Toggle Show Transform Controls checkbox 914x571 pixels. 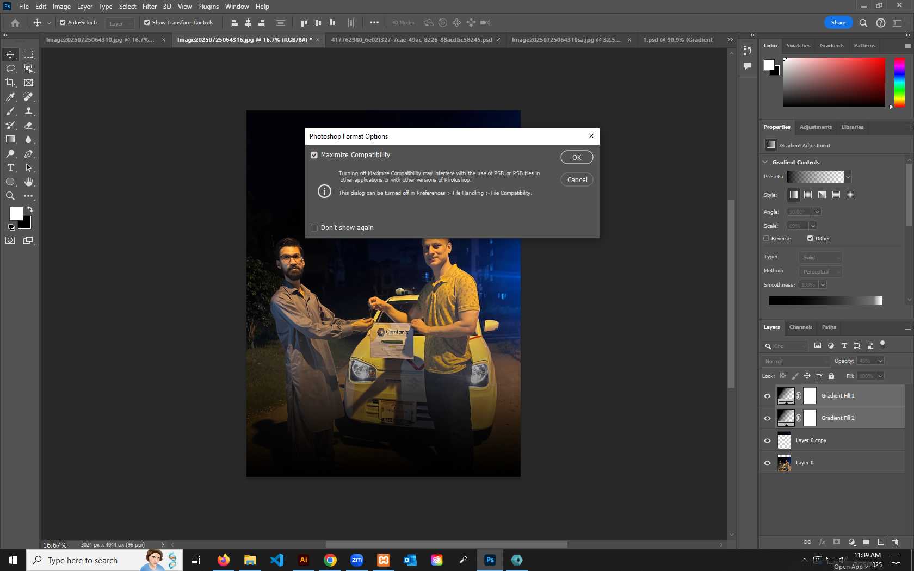(147, 23)
